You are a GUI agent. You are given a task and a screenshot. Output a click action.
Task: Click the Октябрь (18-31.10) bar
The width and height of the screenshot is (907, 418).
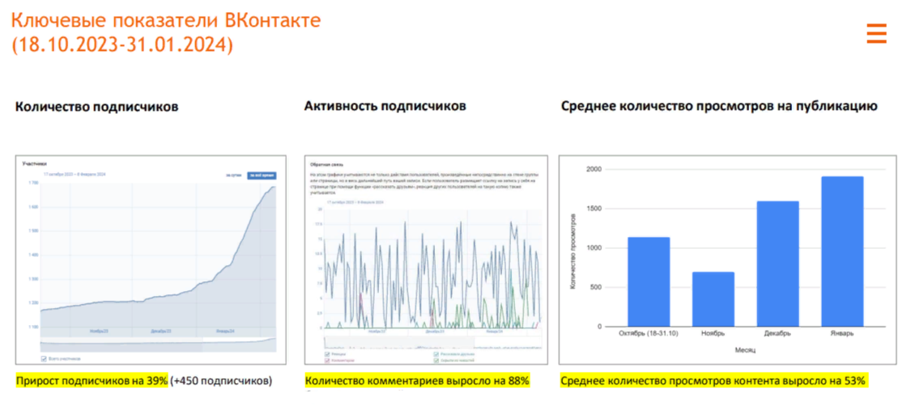coord(649,281)
